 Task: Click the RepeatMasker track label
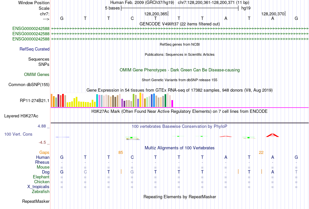(x=36, y=201)
